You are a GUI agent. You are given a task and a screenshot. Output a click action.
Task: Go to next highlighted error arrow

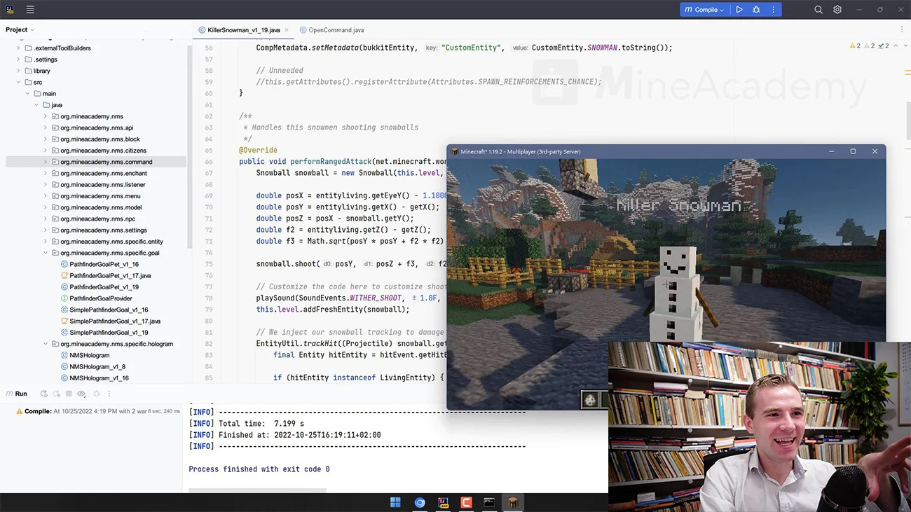905,46
